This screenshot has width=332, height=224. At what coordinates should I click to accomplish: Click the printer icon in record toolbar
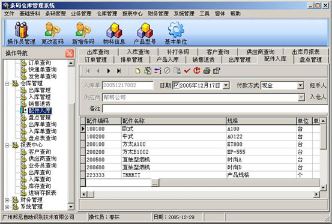pyautogui.click(x=207, y=71)
